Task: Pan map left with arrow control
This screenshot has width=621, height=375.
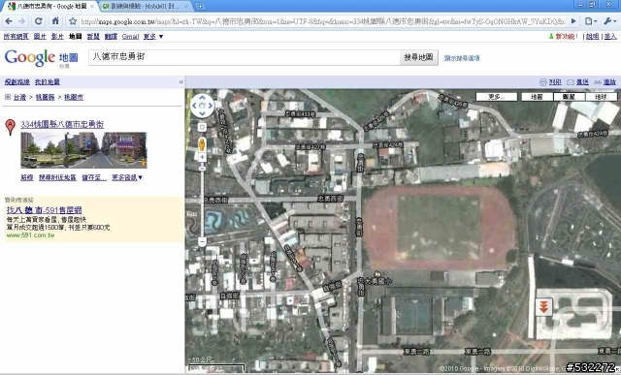Action: [x=194, y=106]
